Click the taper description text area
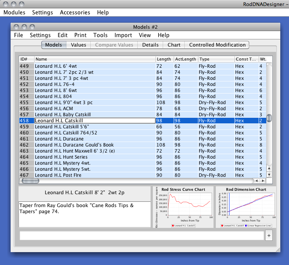 pyautogui.click(x=85, y=215)
